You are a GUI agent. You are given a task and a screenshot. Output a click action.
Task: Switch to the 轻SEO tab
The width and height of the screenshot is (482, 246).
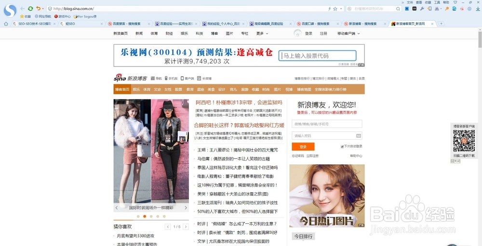(81, 24)
